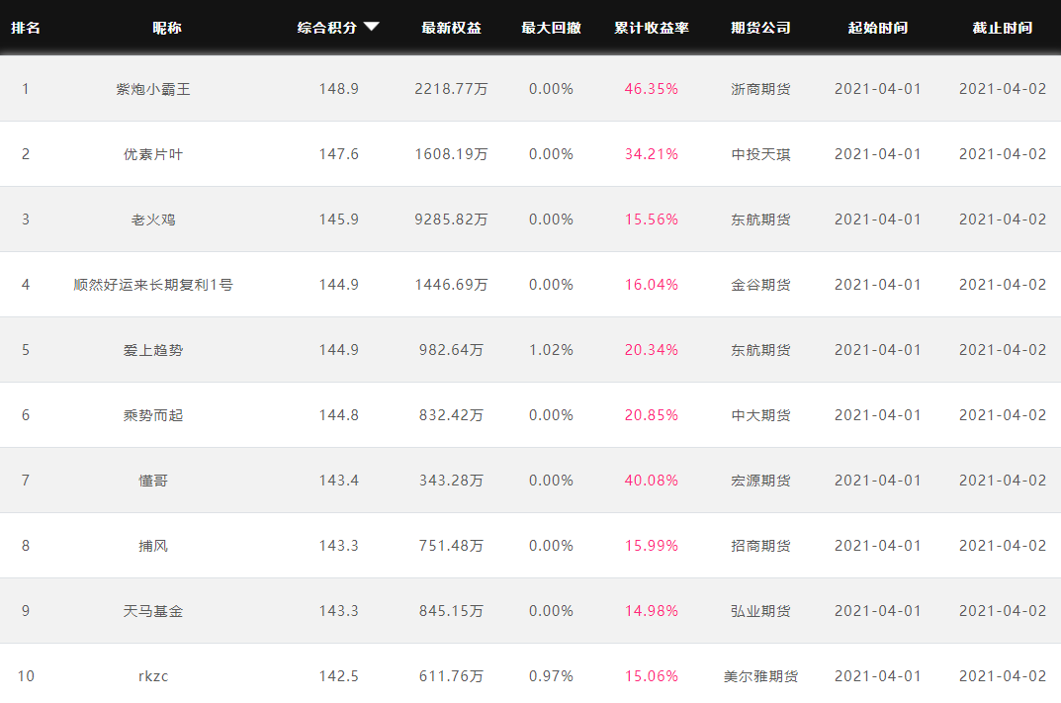The image size is (1061, 703).
Task: Open nickname 天马基金
Action: (153, 612)
